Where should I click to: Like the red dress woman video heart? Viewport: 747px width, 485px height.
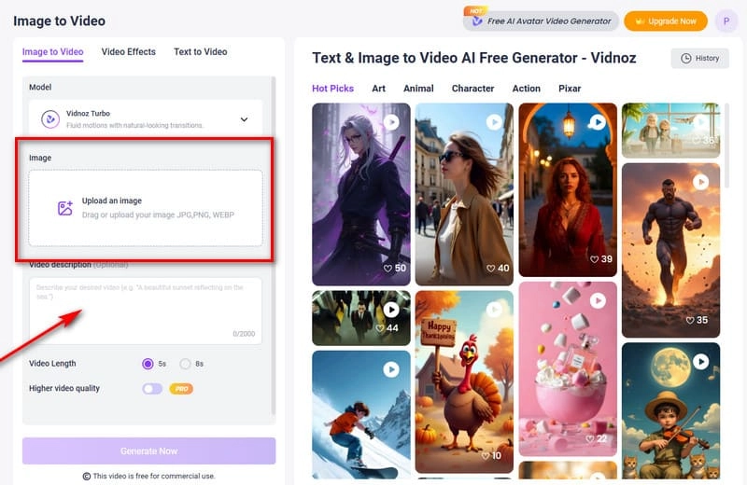[594, 259]
